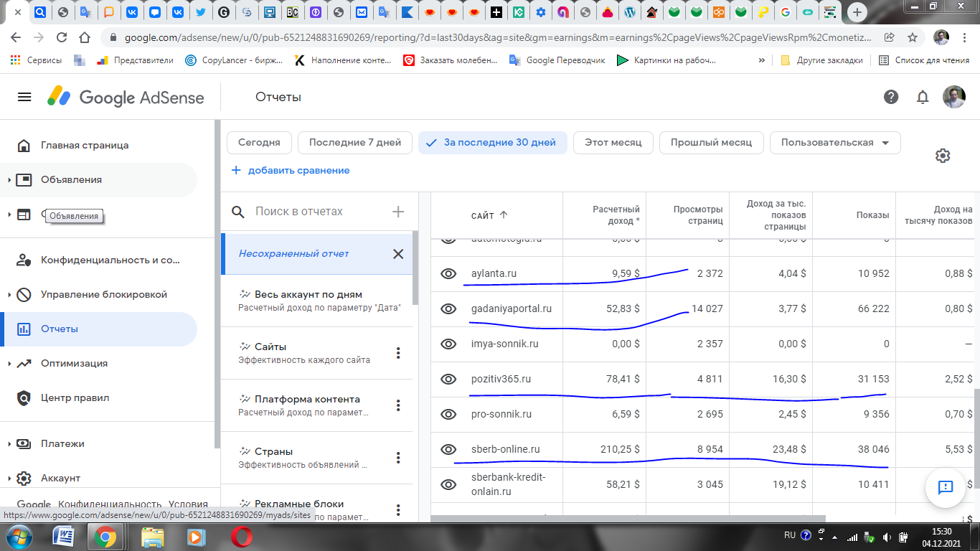Go to Главная страница in the sidebar
The width and height of the screenshot is (980, 551).
[x=85, y=145]
